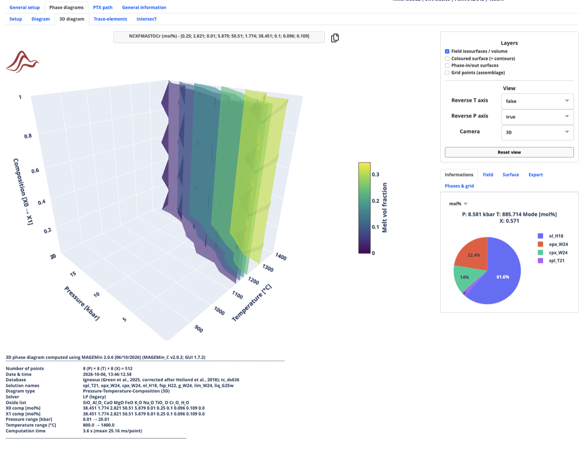Open the Phases & grid tab

pyautogui.click(x=459, y=186)
